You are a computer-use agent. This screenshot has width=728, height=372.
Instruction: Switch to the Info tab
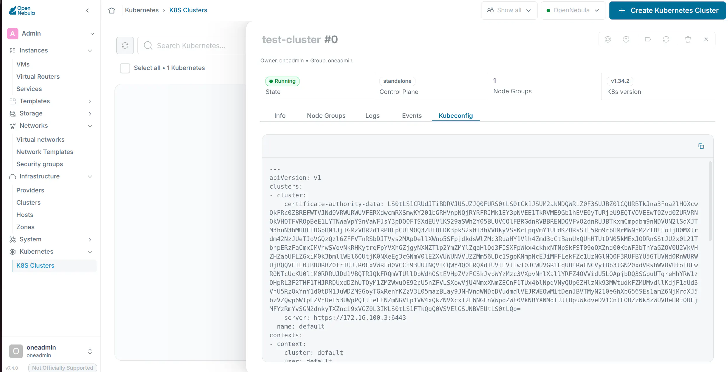point(280,116)
